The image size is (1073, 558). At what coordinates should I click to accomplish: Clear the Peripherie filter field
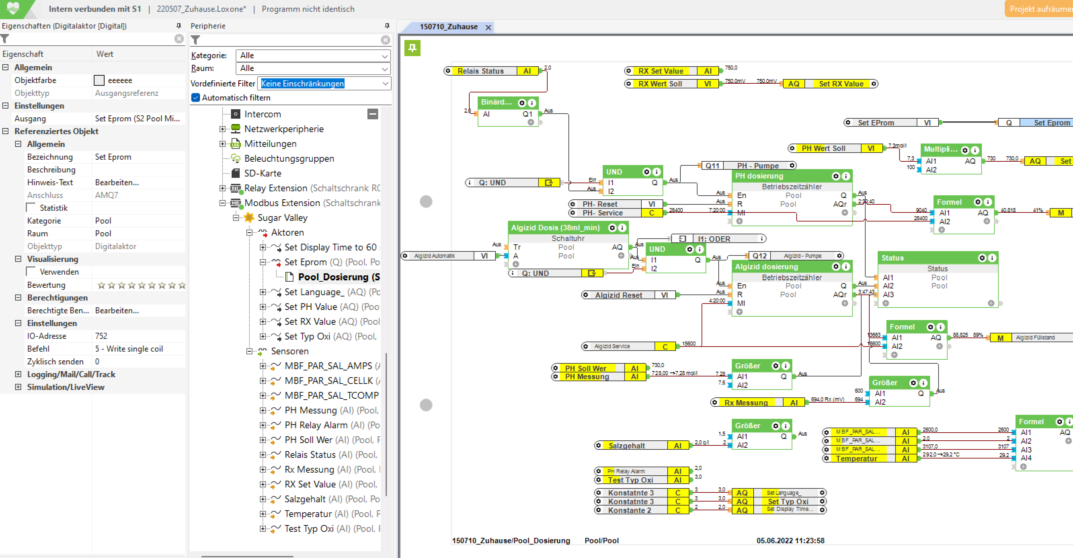click(385, 40)
